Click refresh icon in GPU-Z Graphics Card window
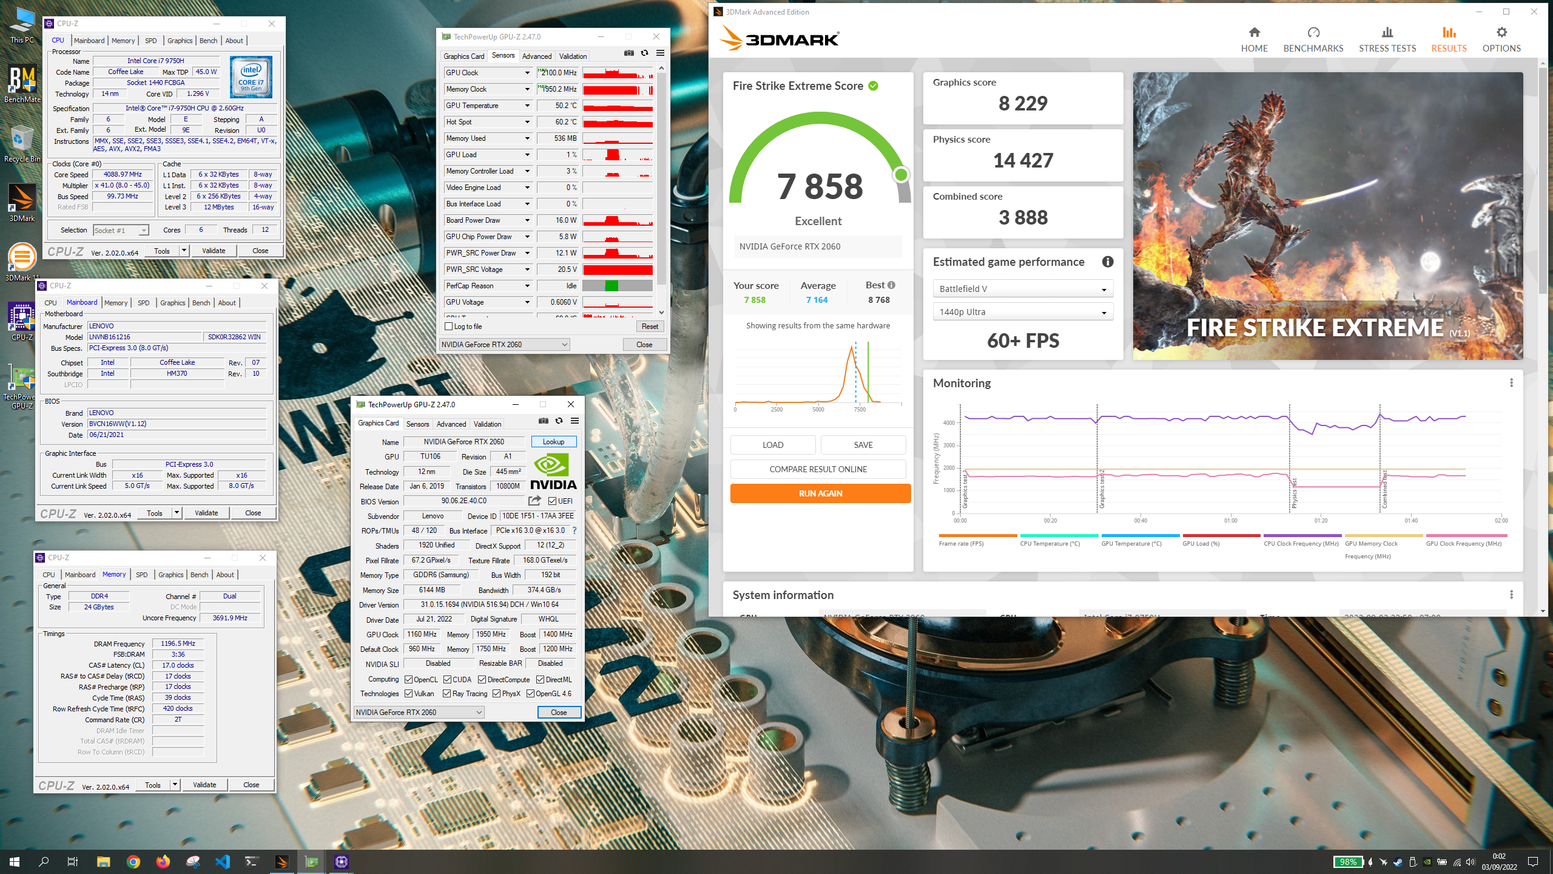Image resolution: width=1553 pixels, height=874 pixels. point(559,421)
